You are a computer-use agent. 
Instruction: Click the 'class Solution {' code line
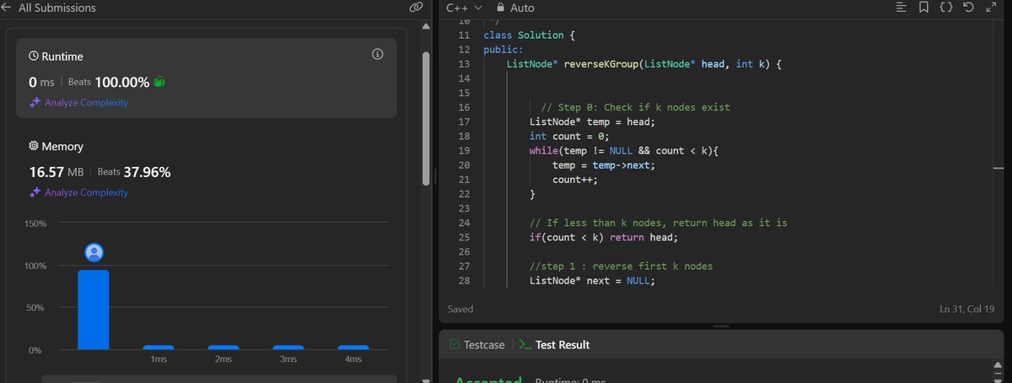click(529, 35)
